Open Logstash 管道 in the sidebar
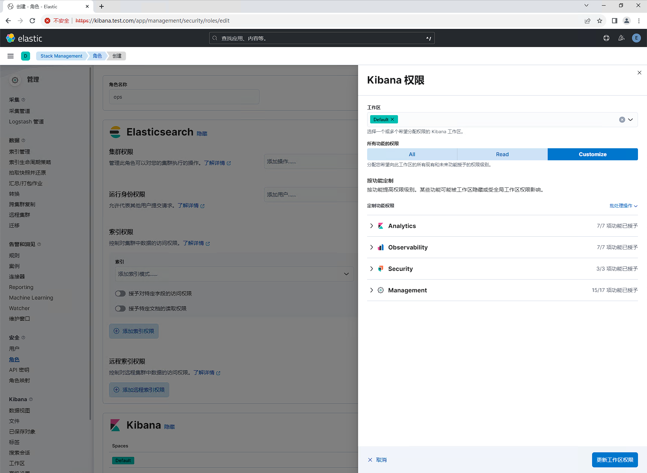Screen dimensions: 647x473 (26, 122)
